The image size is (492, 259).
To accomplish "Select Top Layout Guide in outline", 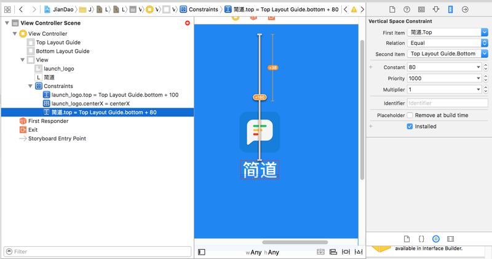I will [x=58, y=42].
